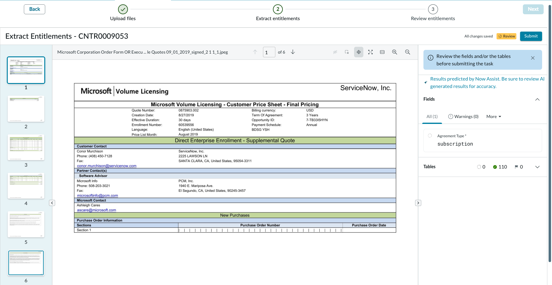The height and width of the screenshot is (285, 552).
Task: Open page 6 thumbnail
Action: (26, 263)
